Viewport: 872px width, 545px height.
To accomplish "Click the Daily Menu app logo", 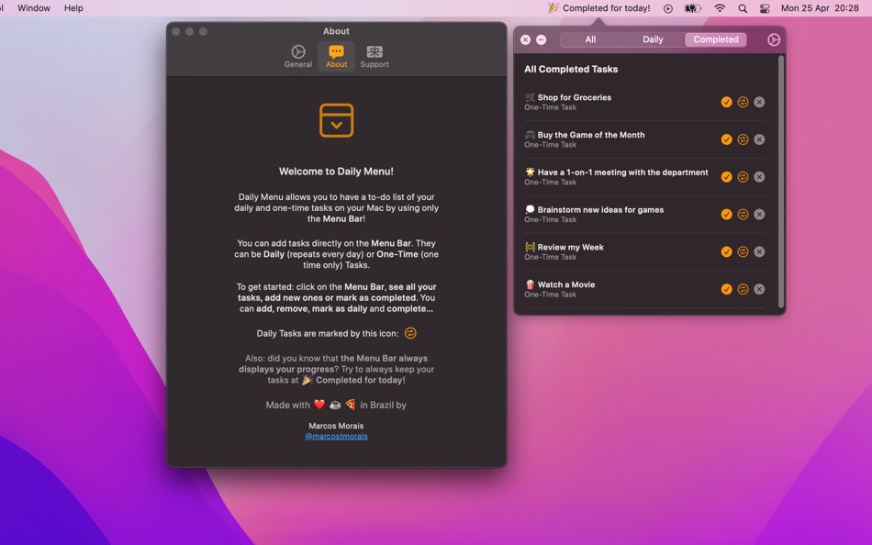I will (337, 120).
